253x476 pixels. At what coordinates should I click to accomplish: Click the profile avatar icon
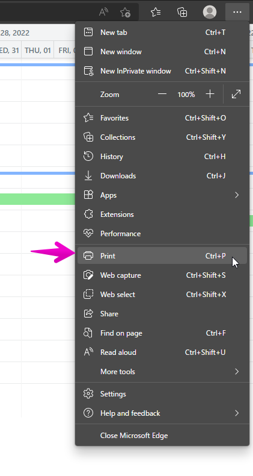[209, 12]
